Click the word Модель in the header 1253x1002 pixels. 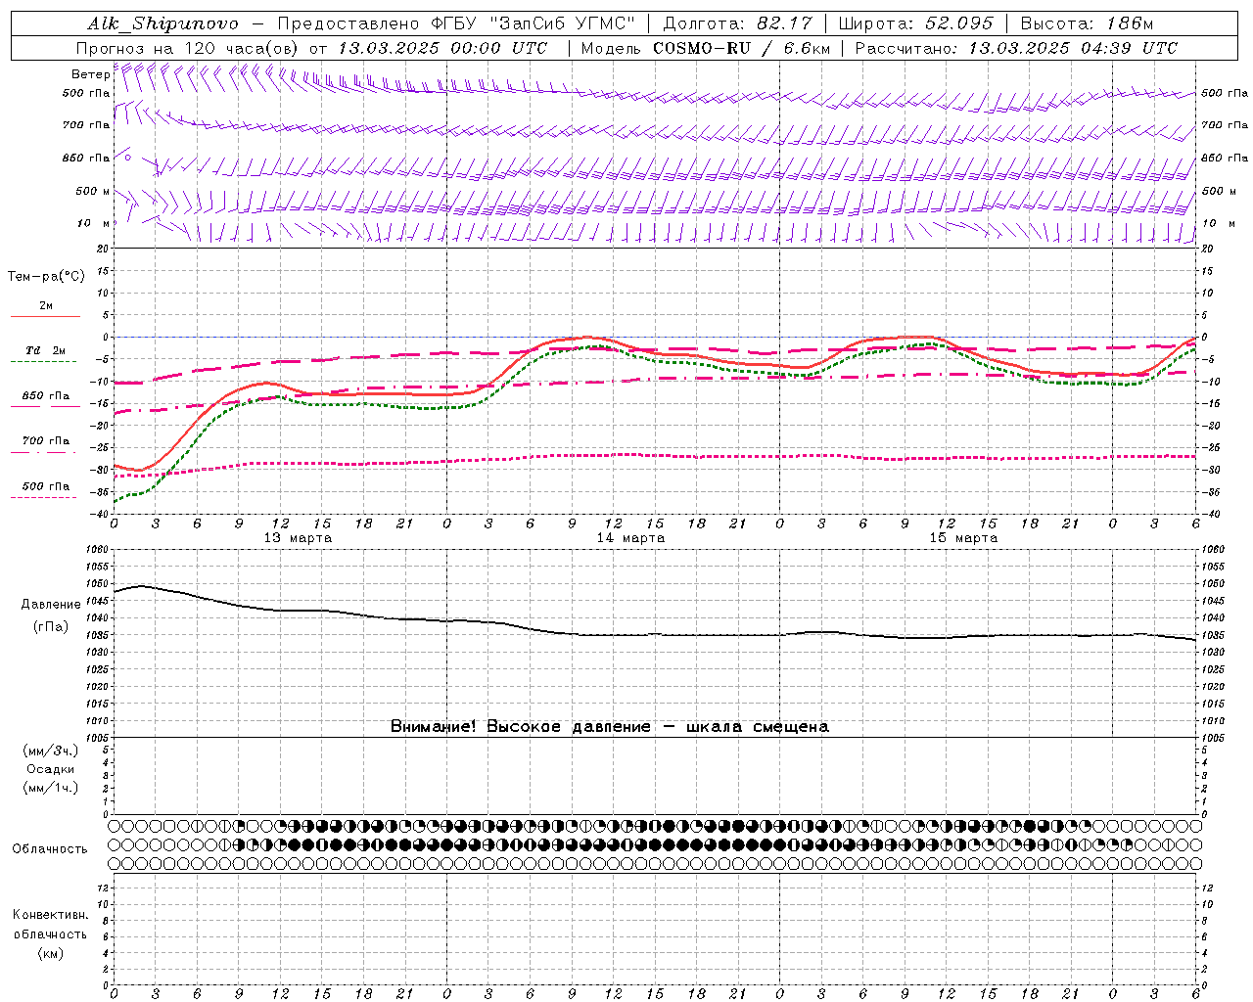click(x=611, y=48)
